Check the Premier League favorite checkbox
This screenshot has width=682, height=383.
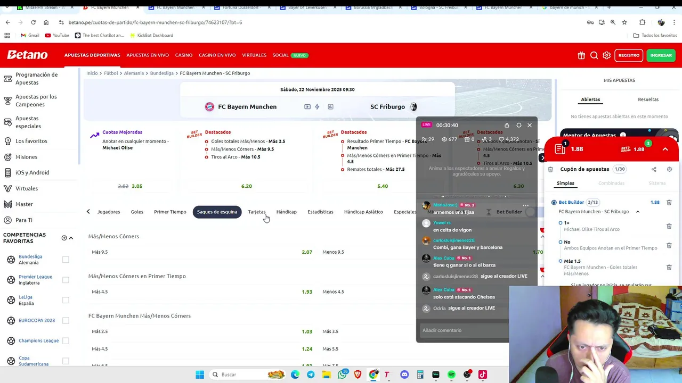tap(66, 280)
